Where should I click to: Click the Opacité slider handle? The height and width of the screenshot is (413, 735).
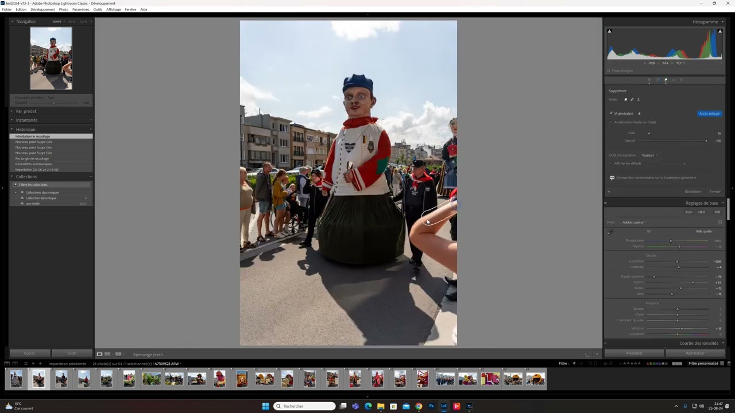[706, 141]
